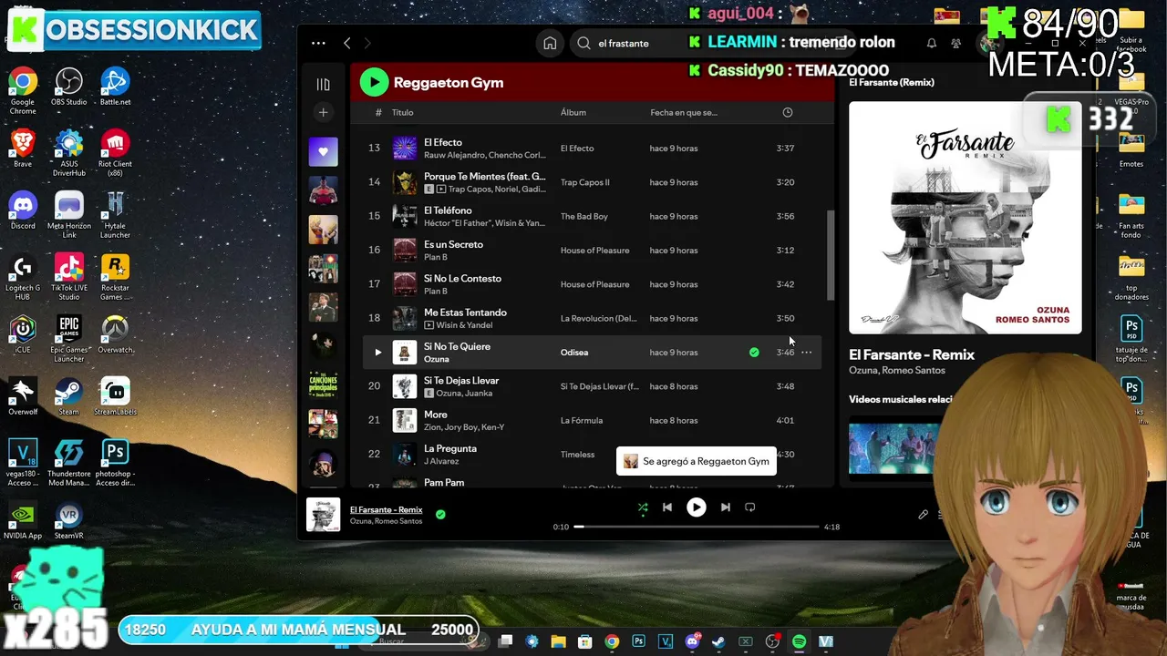Sort tracks by duration clock icon
This screenshot has height=656, width=1167.
point(788,112)
